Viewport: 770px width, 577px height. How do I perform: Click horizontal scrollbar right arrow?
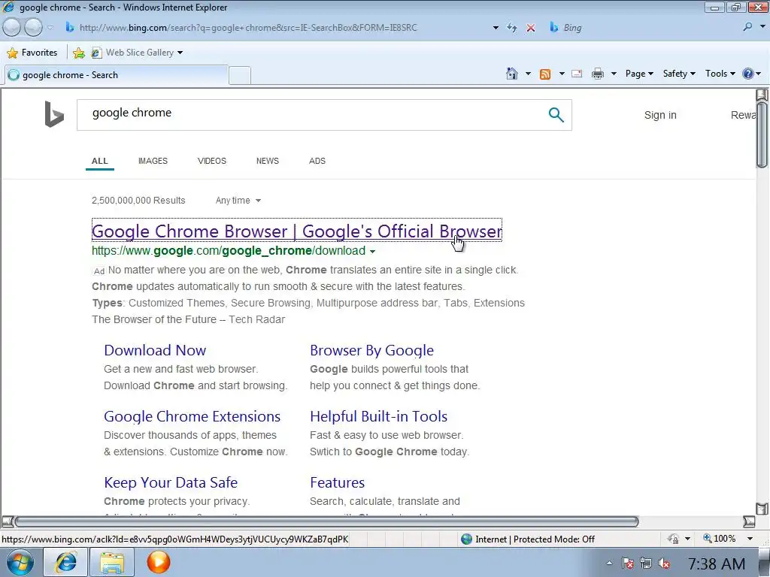pos(750,521)
